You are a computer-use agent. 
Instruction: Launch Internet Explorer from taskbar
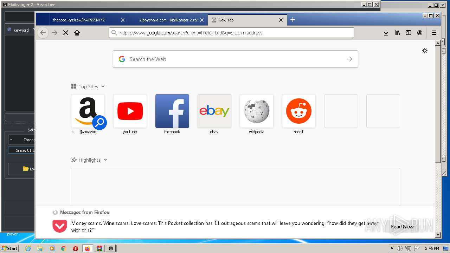tap(28, 248)
